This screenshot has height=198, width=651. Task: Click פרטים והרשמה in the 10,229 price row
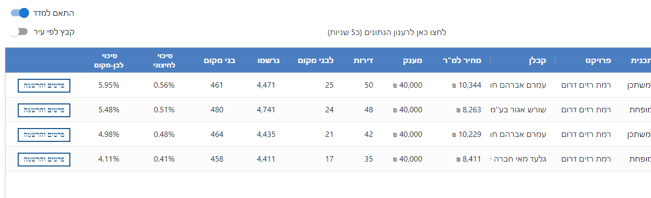44,134
